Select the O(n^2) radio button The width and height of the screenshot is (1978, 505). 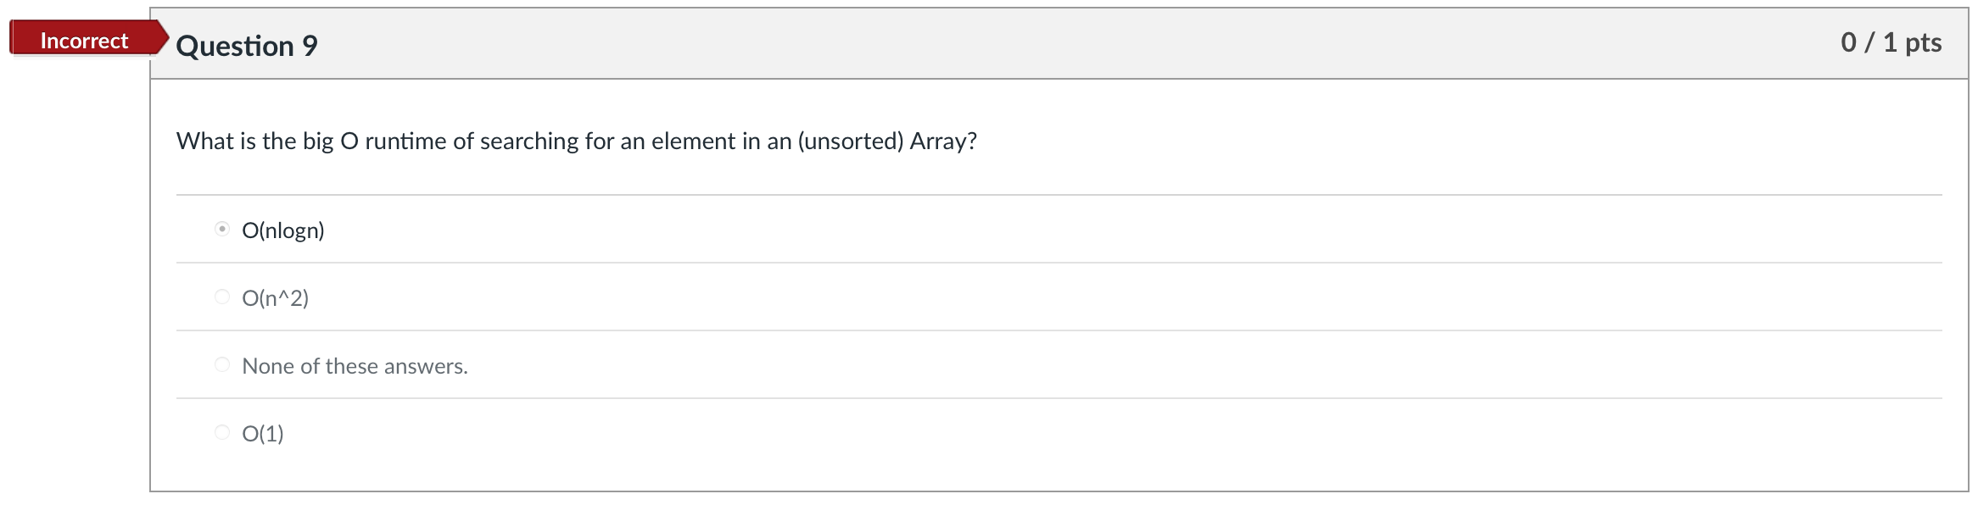[221, 296]
